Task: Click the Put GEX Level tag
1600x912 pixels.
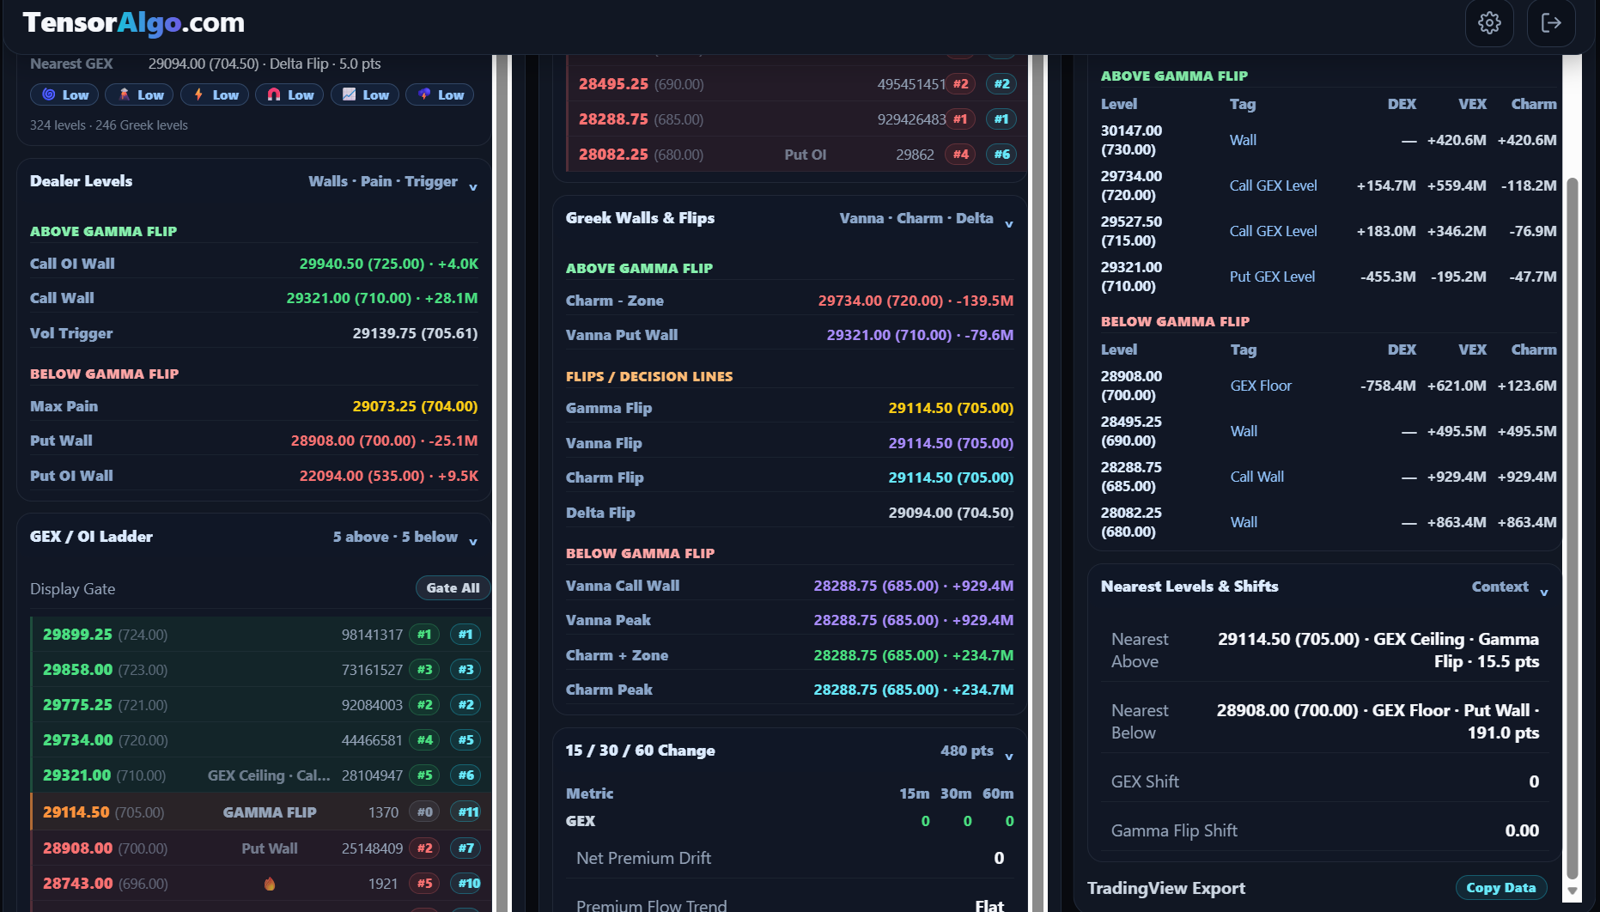Action: [x=1272, y=277]
